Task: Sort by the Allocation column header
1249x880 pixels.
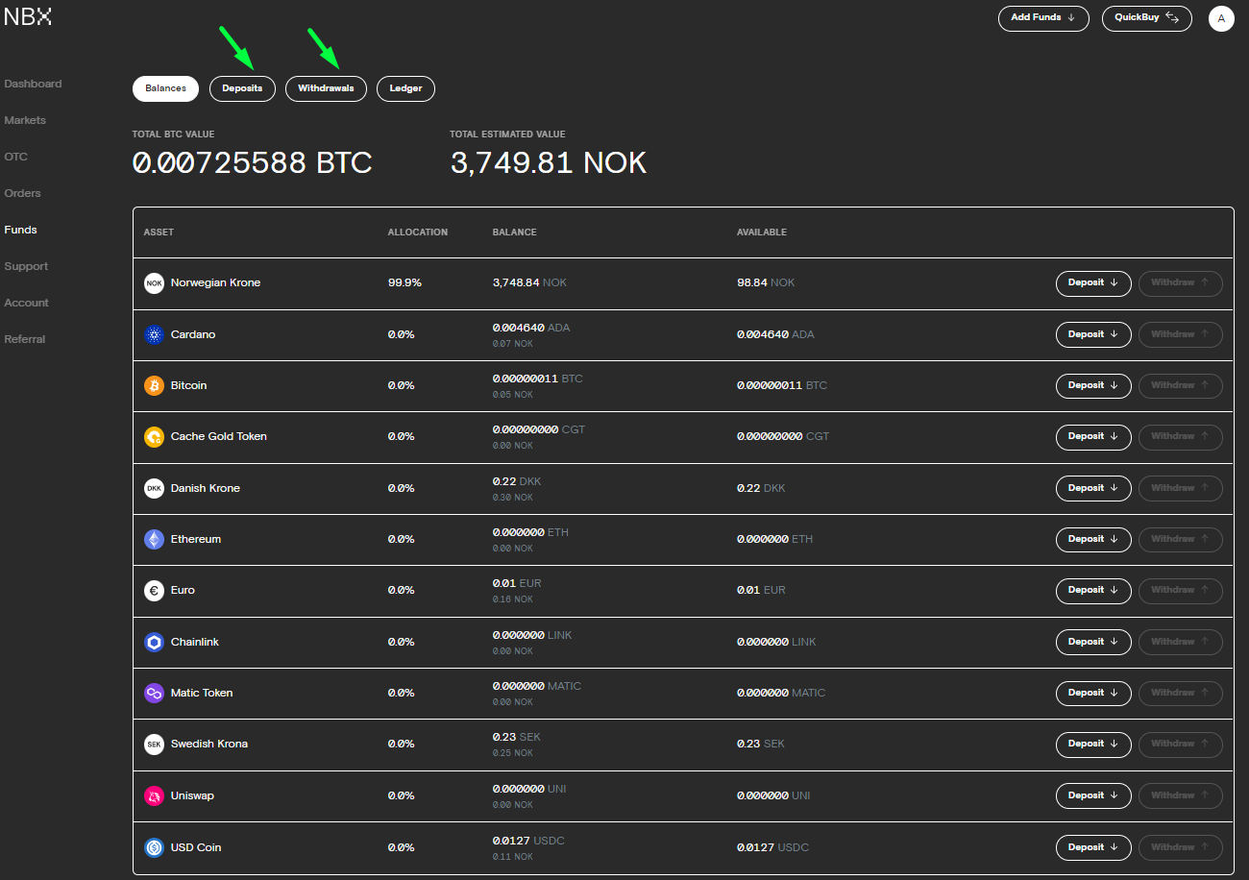Action: pos(417,232)
